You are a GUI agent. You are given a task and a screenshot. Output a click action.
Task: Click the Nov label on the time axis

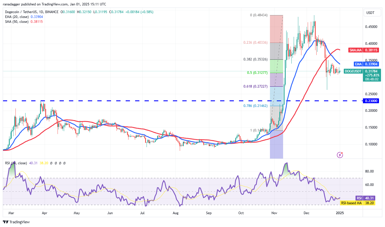274,213
